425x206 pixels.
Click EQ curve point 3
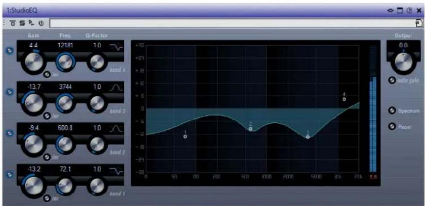(x=308, y=137)
